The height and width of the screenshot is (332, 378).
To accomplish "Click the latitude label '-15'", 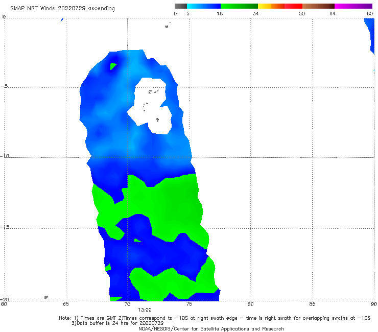I will pyautogui.click(x=5, y=227).
